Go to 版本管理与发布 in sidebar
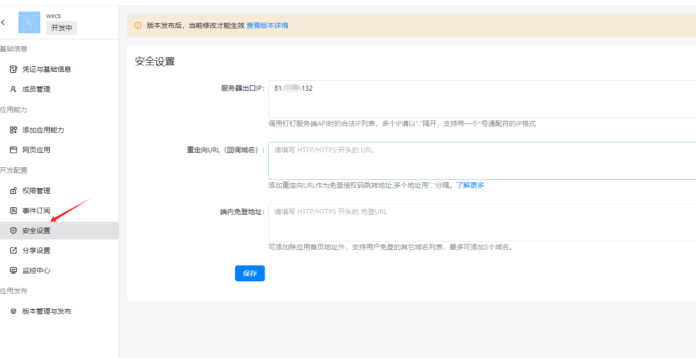The width and height of the screenshot is (696, 358). coord(46,311)
